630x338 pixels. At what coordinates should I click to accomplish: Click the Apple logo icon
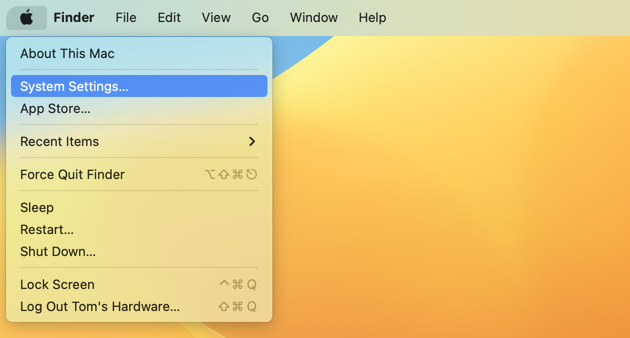(x=26, y=17)
